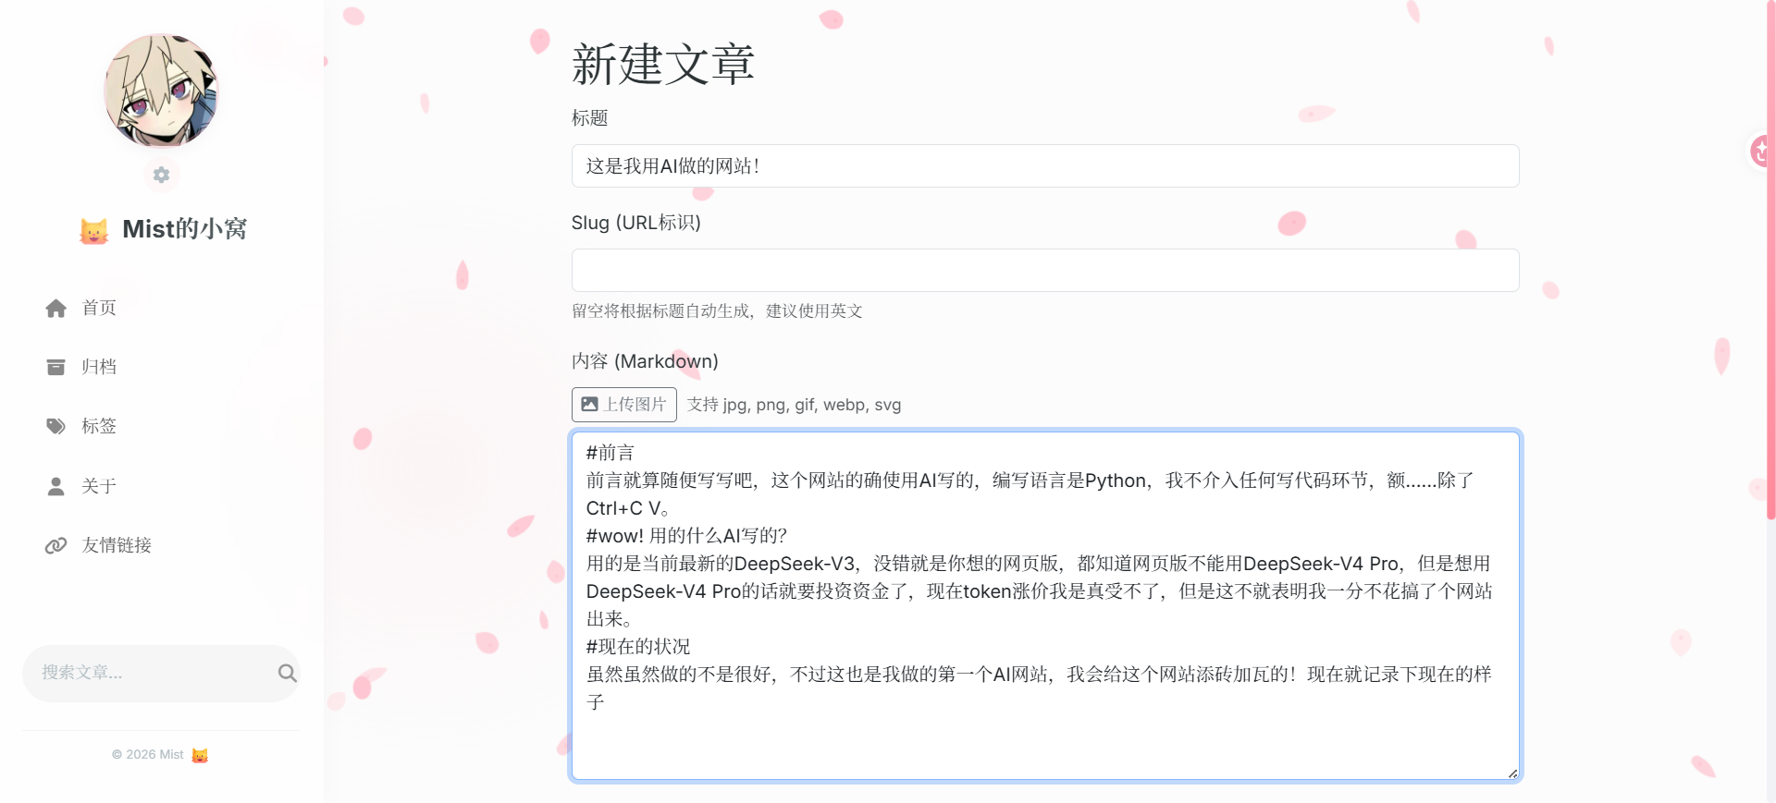Click the pink floating button at right edge
The width and height of the screenshot is (1776, 803).
[x=1761, y=150]
